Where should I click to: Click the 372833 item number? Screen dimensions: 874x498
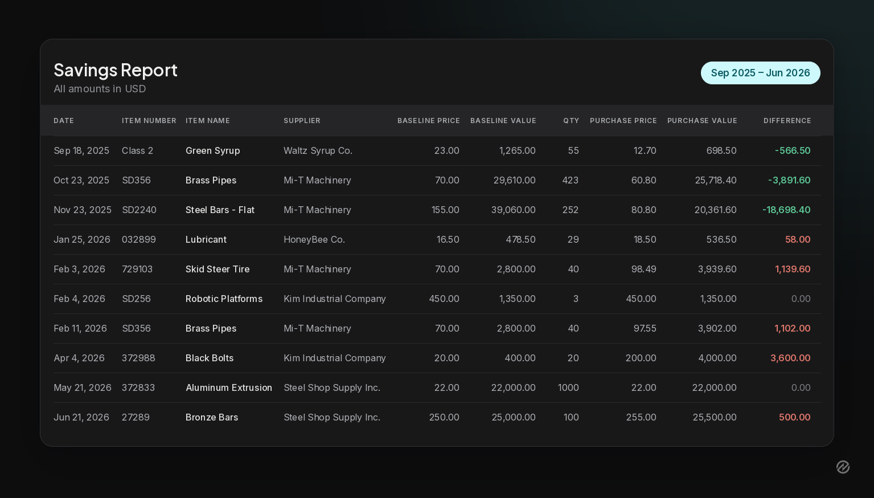[138, 387]
